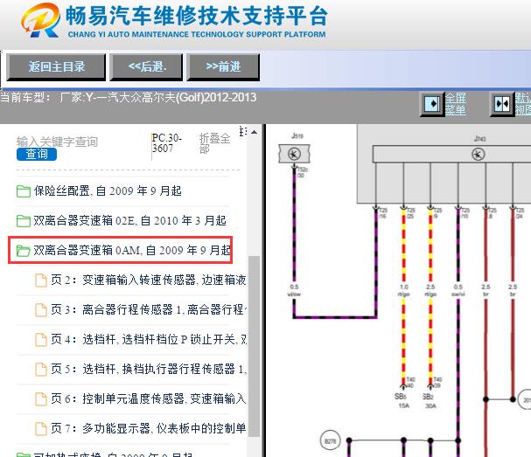
Task: Click the 返回主目录 button
Action: (x=56, y=67)
